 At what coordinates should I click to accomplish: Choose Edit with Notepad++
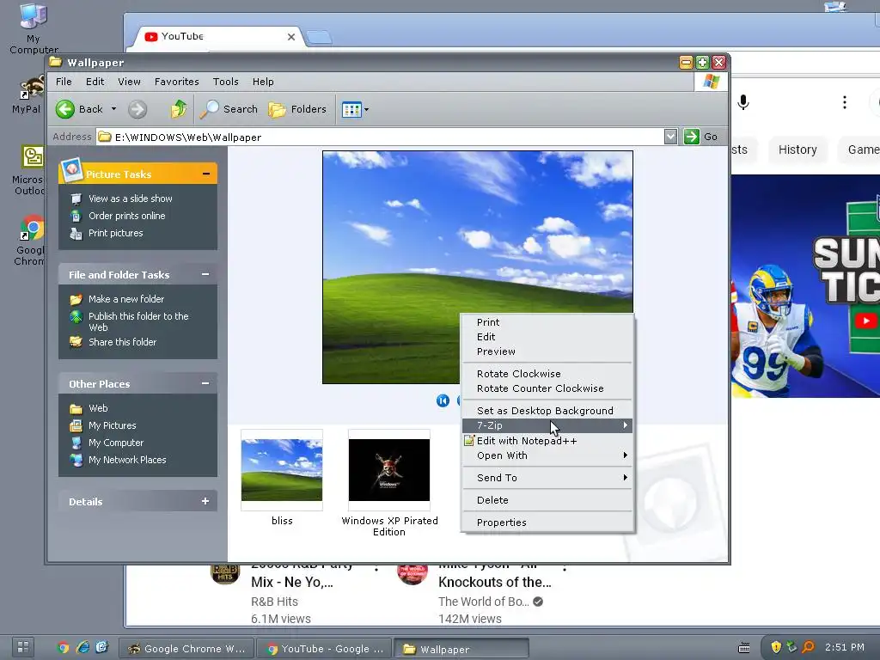(547, 441)
